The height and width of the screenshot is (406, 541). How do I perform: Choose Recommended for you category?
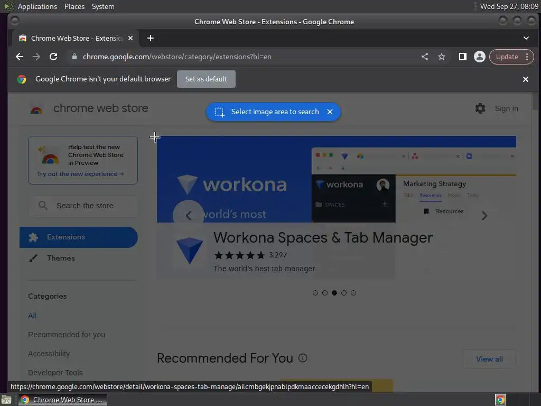click(67, 335)
